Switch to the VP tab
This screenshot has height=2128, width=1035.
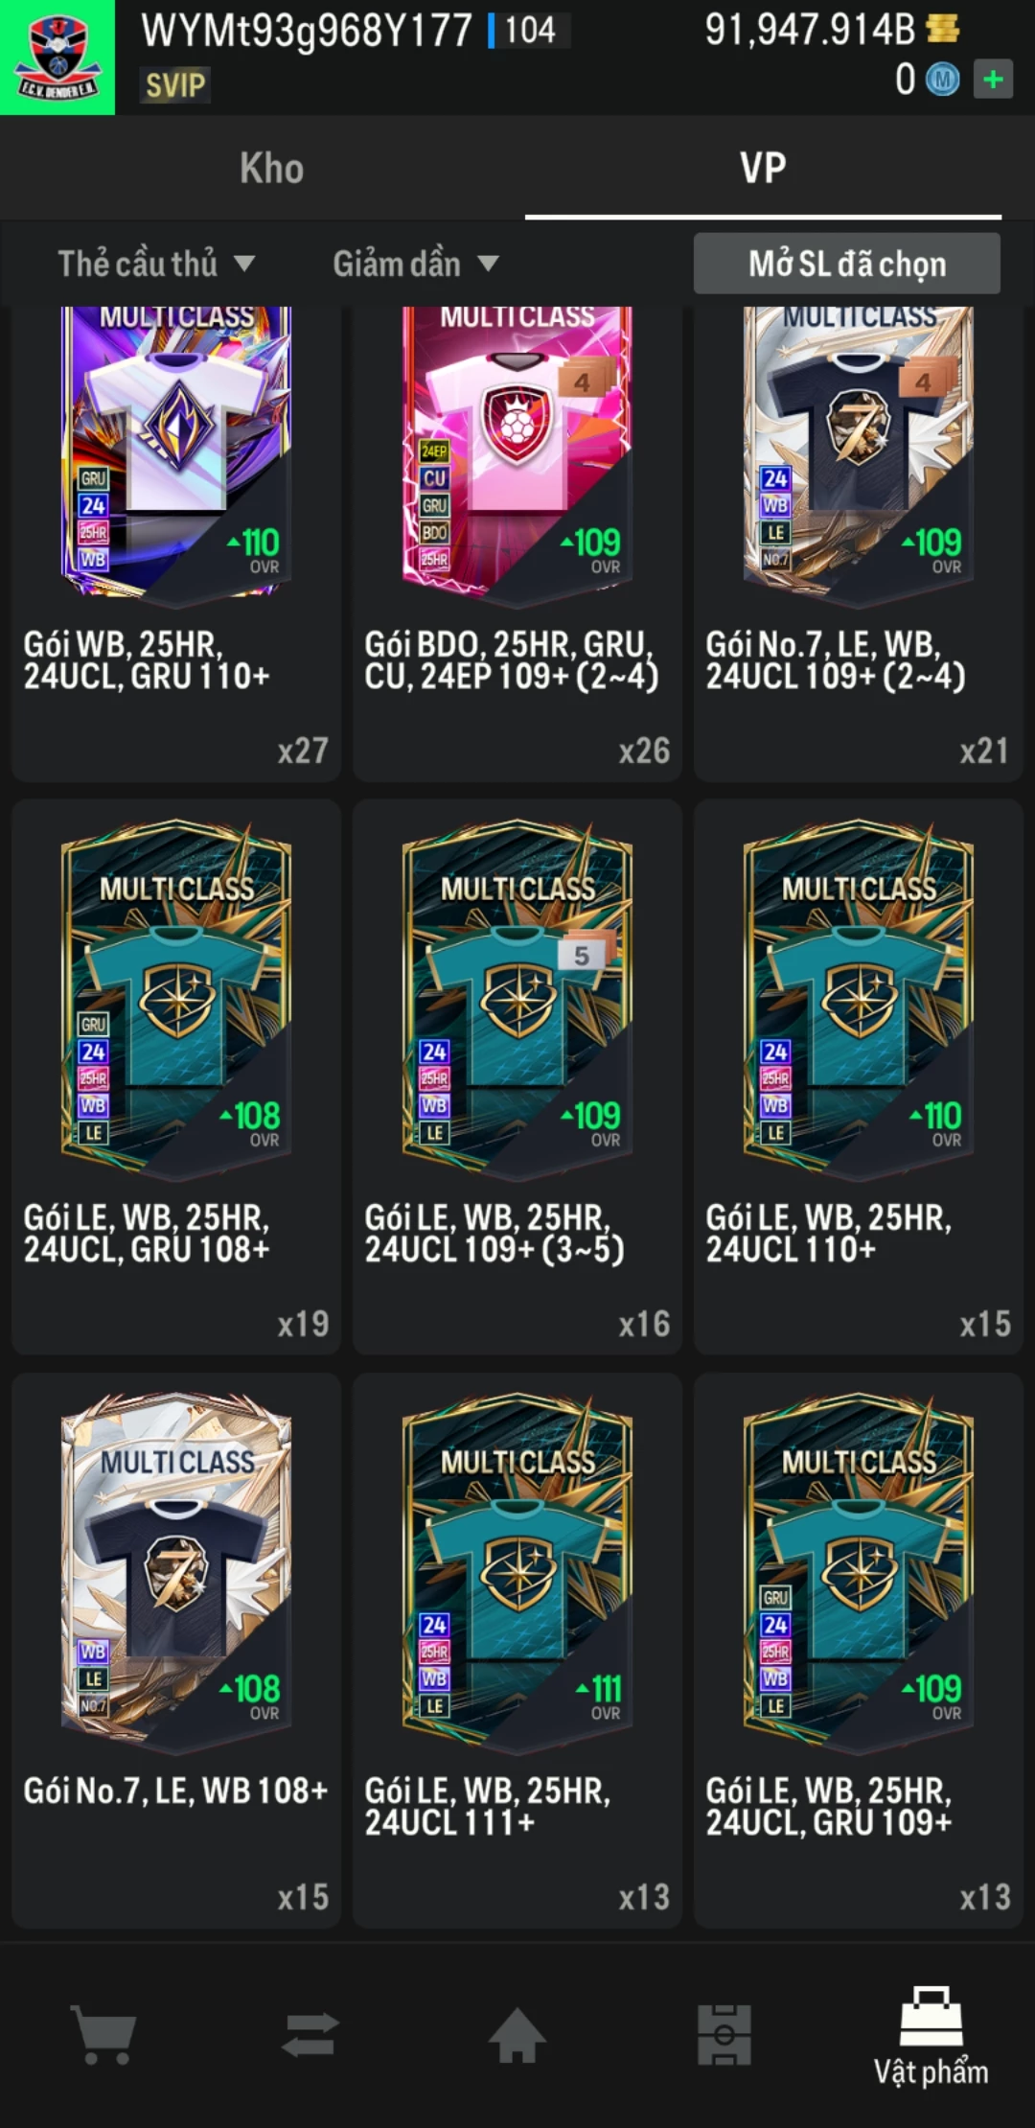763,168
